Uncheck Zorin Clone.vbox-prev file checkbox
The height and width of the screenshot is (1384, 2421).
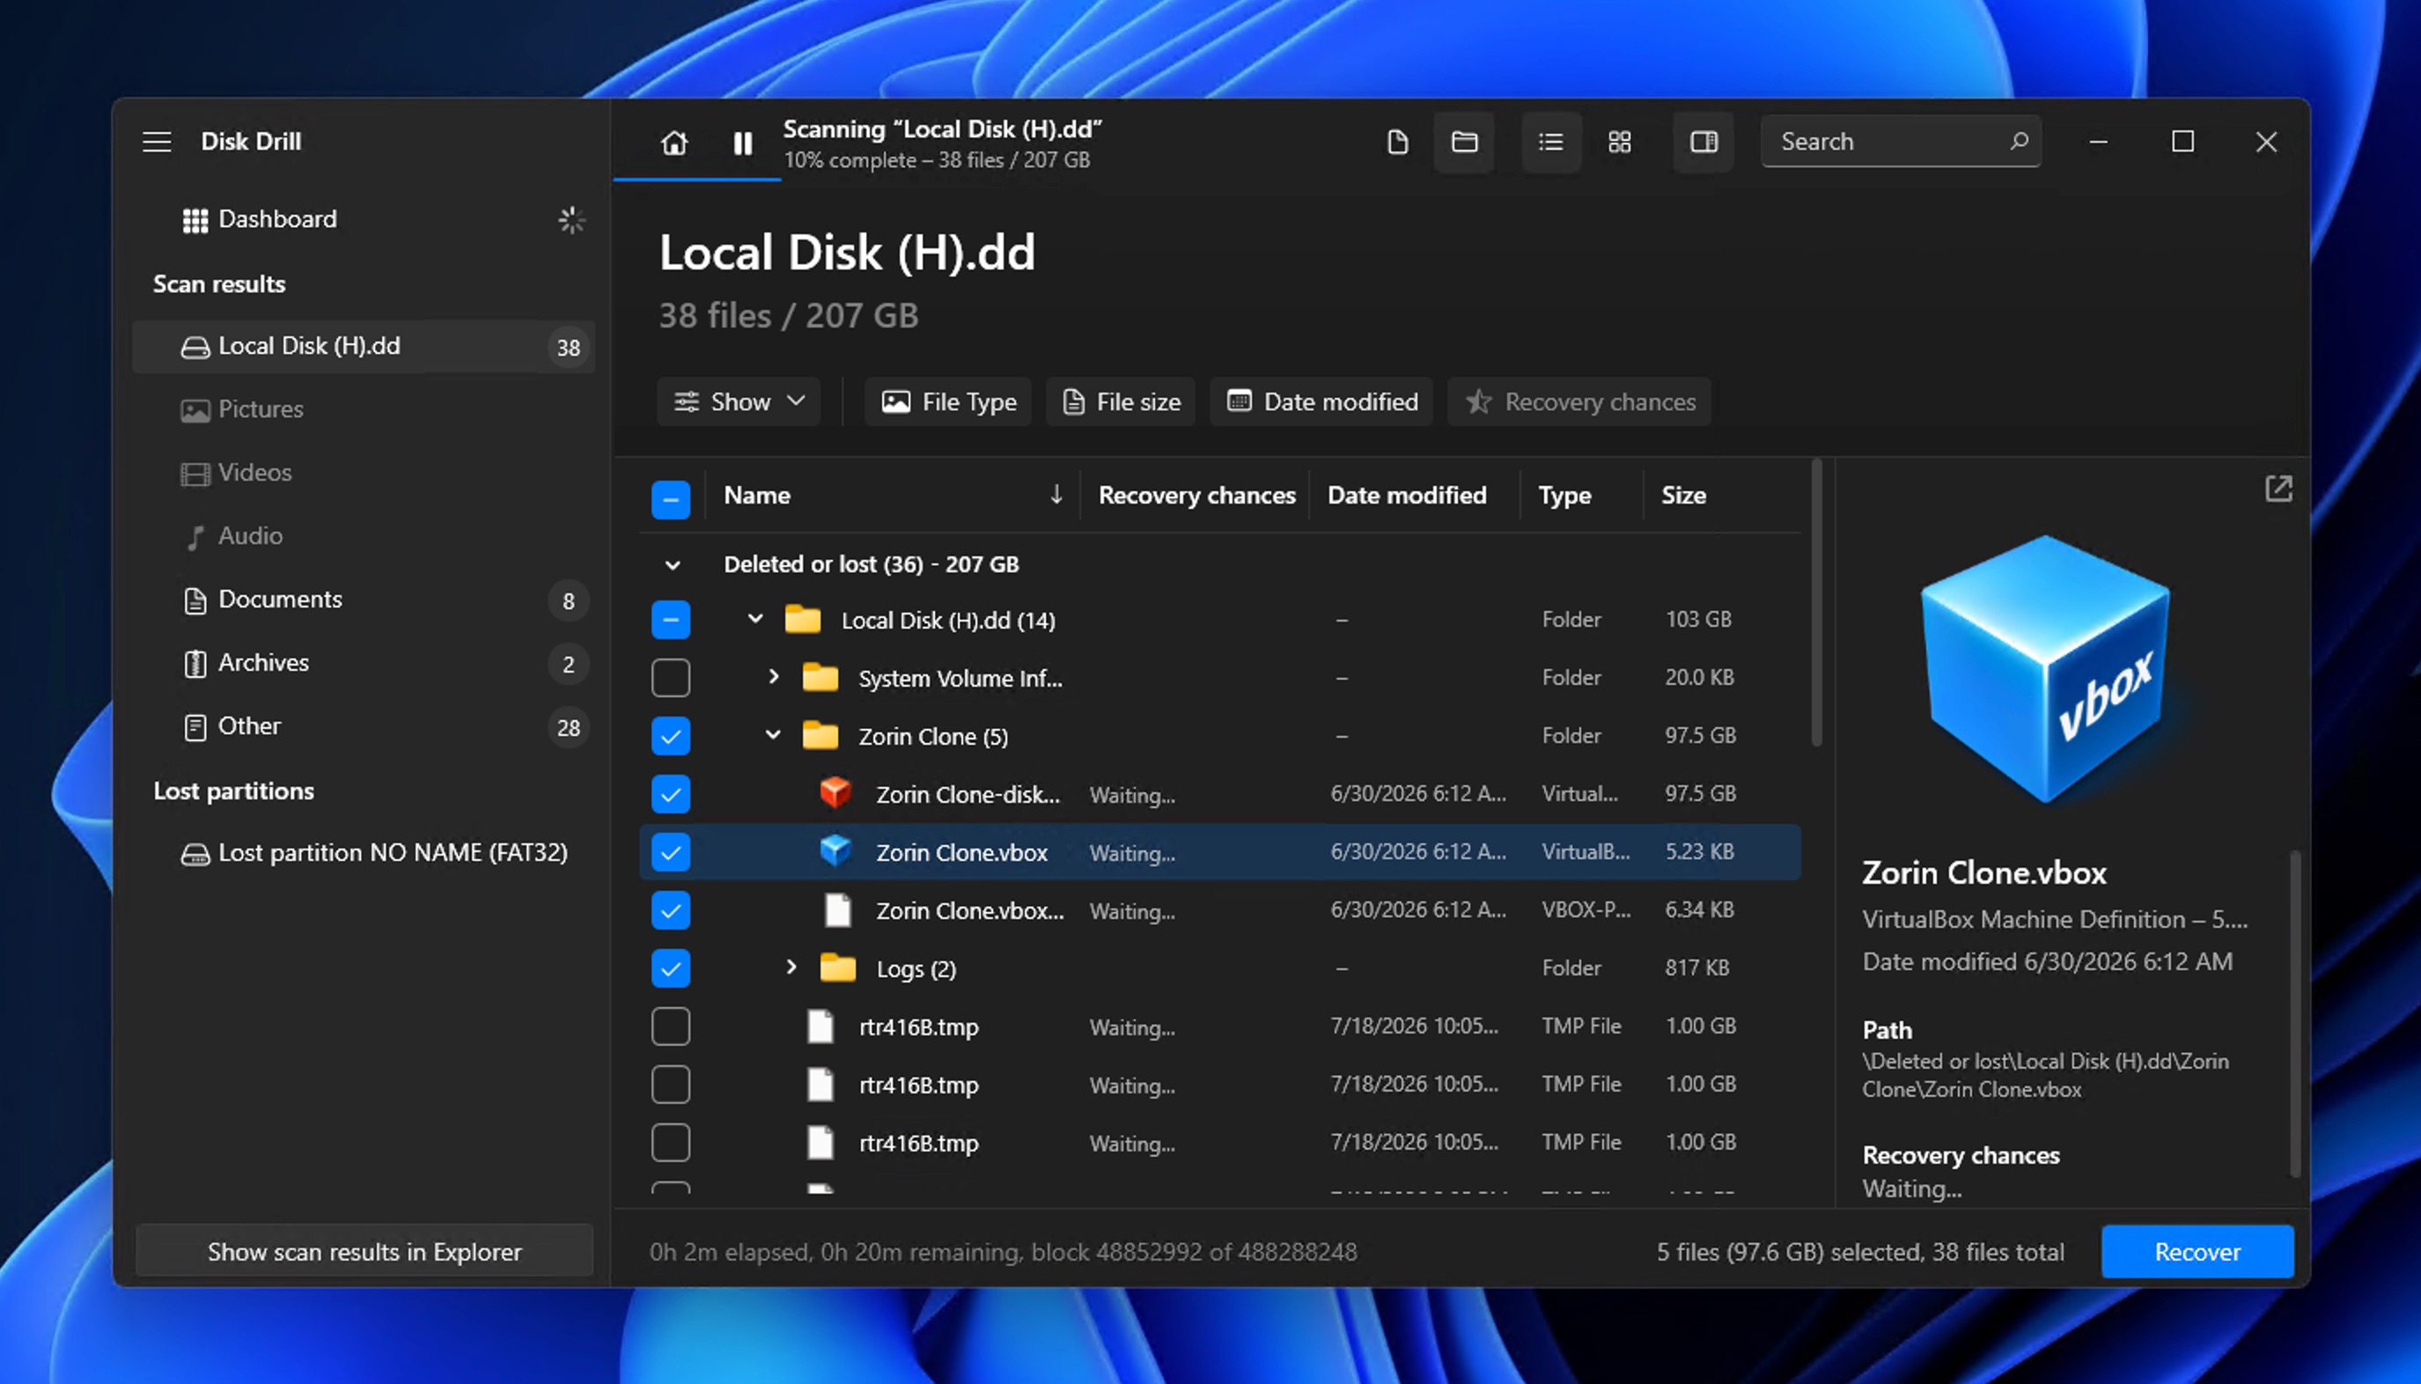670,909
